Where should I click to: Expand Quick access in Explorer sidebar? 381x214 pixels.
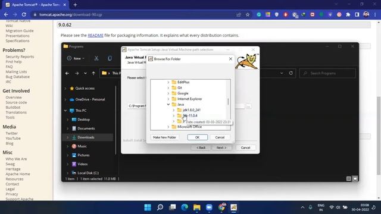coord(65,89)
